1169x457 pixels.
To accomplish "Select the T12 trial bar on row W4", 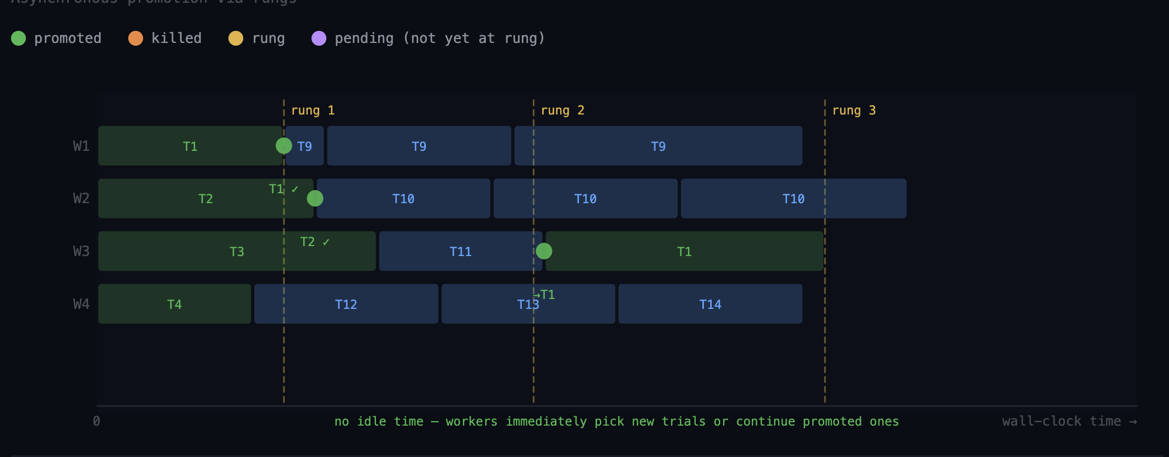I will pos(346,304).
